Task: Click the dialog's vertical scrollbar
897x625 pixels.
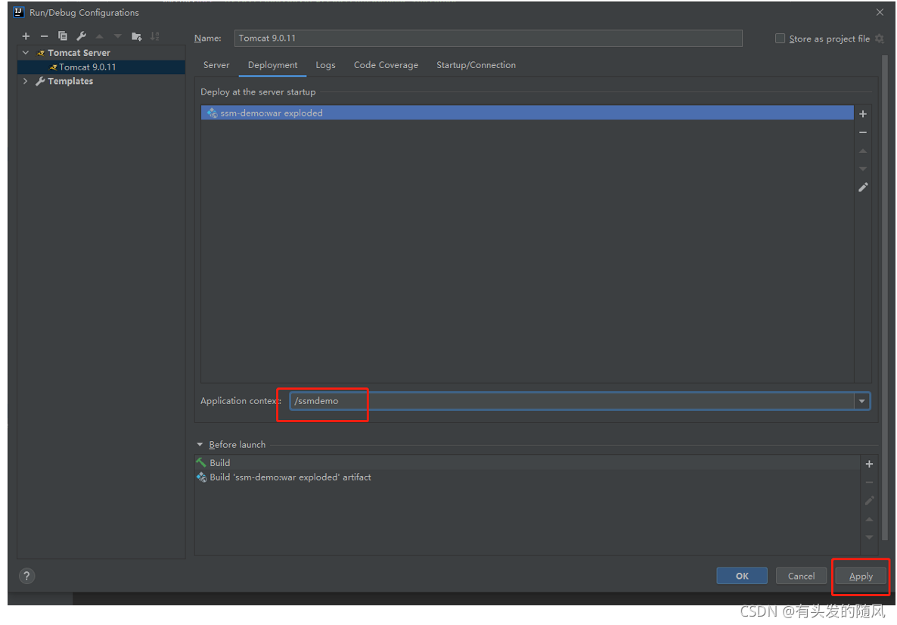Action: click(x=884, y=297)
